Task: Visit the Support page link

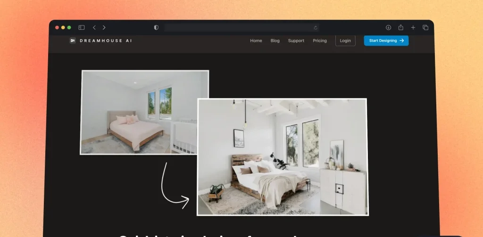Action: 296,41
